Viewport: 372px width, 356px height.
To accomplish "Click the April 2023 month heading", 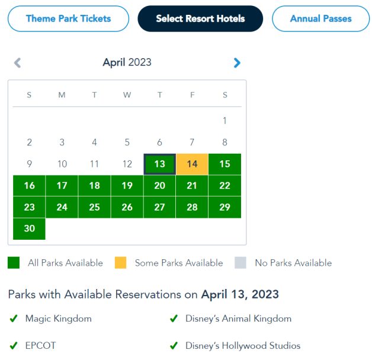I will point(127,62).
